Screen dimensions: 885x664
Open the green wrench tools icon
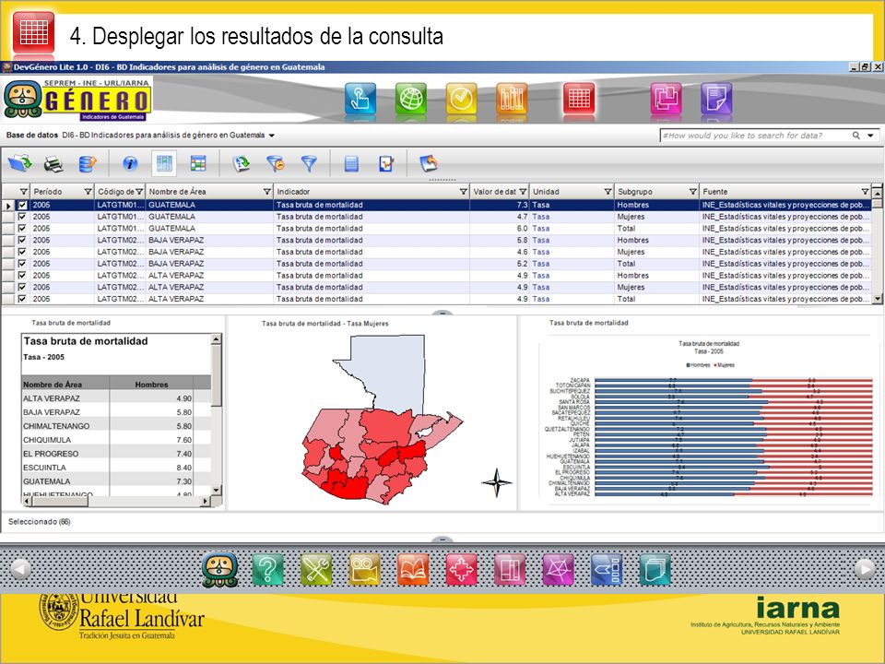tap(316, 569)
